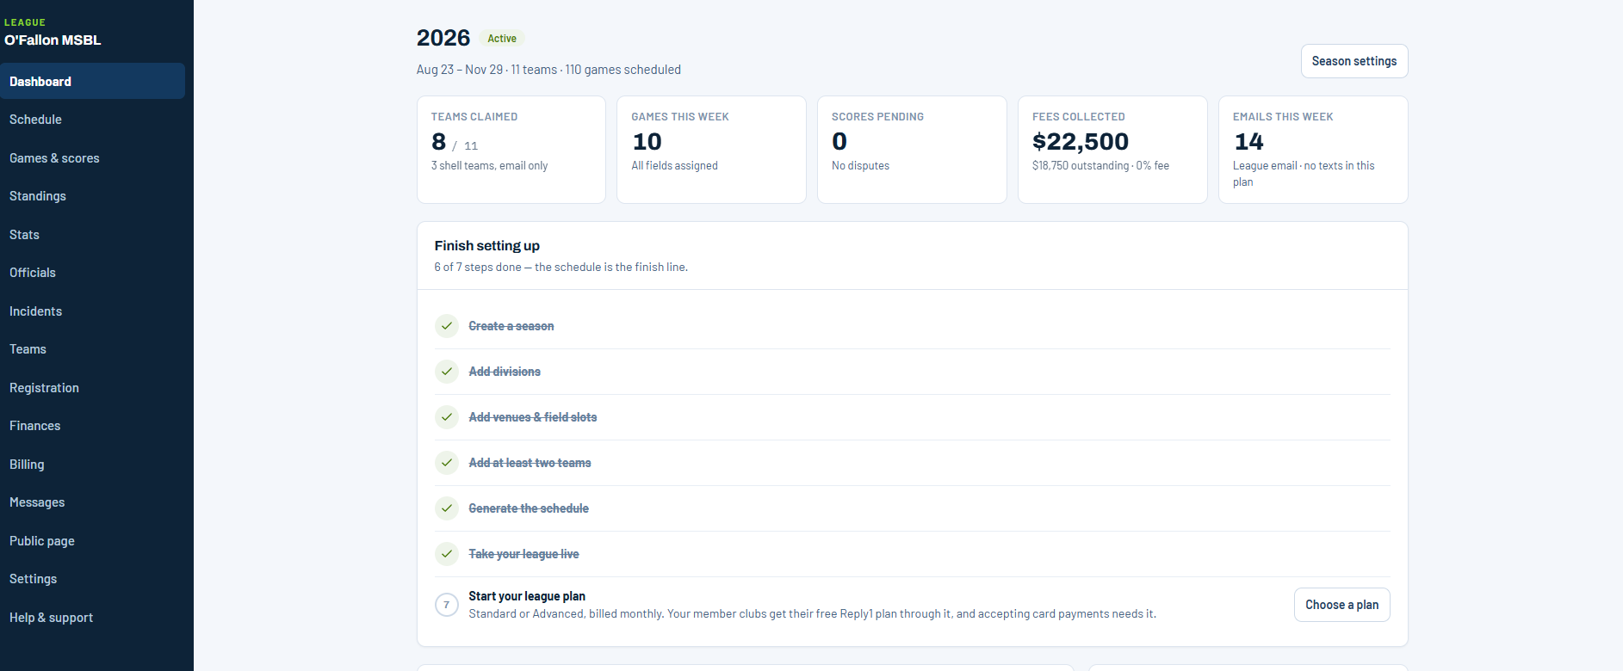Open Billing from the sidebar
This screenshot has width=1623, height=671.
click(x=92, y=465)
